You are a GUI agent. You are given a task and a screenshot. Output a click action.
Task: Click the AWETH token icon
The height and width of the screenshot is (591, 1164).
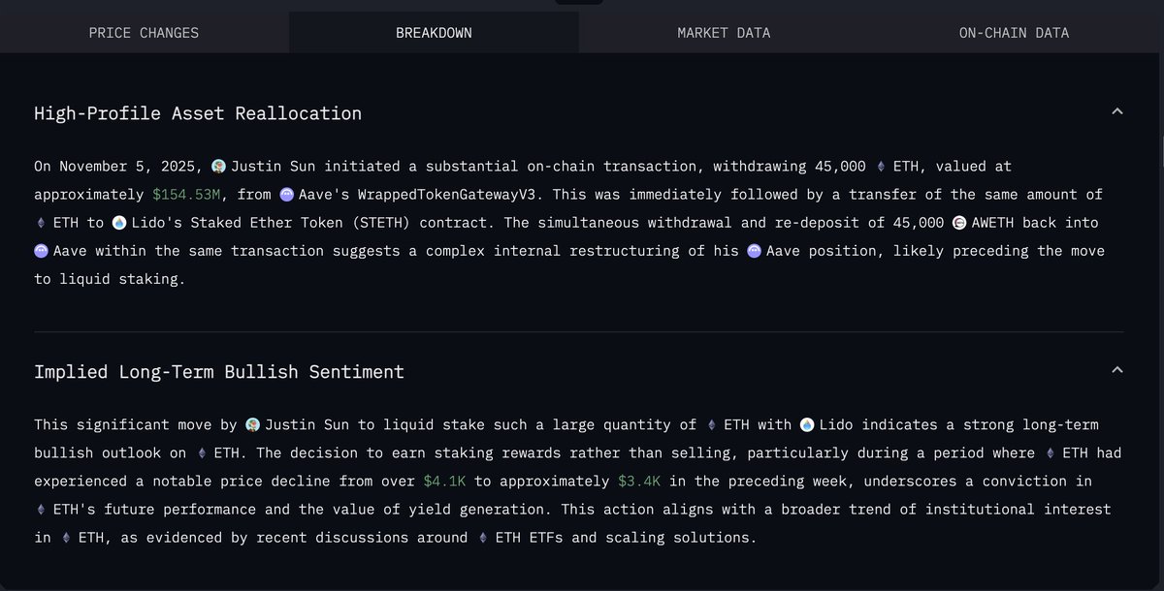tap(959, 223)
